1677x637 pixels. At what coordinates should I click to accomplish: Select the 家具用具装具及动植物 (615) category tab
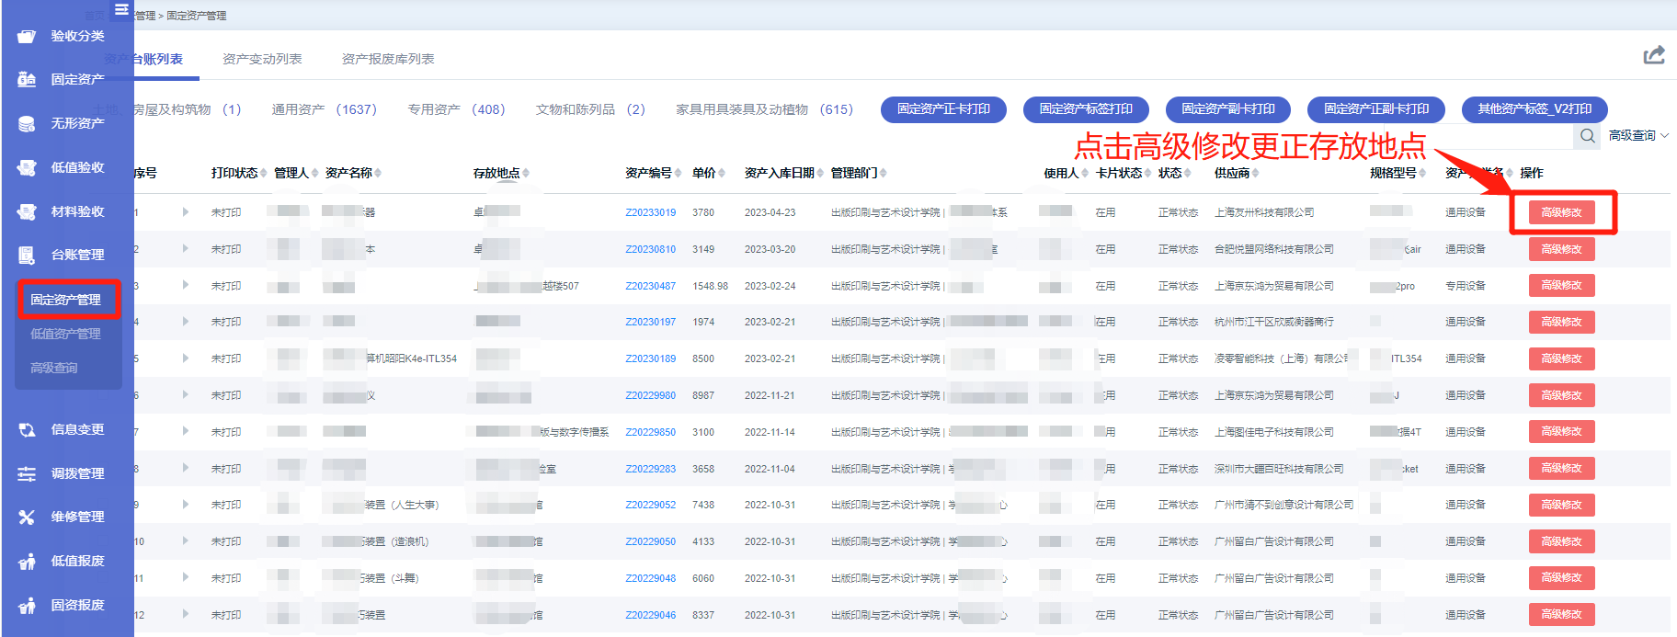(765, 109)
